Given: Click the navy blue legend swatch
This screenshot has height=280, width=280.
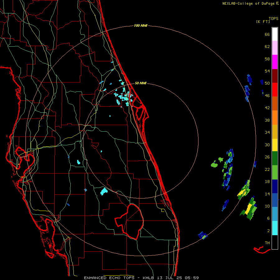Looking at the screenshot, I should point(275,186).
